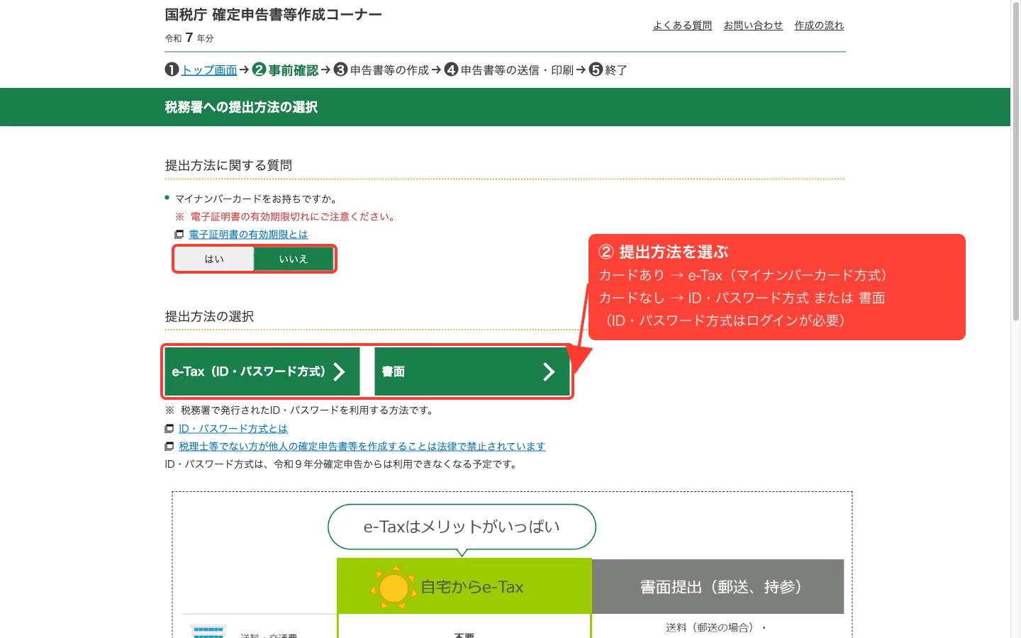Click the 書面提出（郵送、持参） column header
1021x638 pixels.
pyautogui.click(x=718, y=586)
